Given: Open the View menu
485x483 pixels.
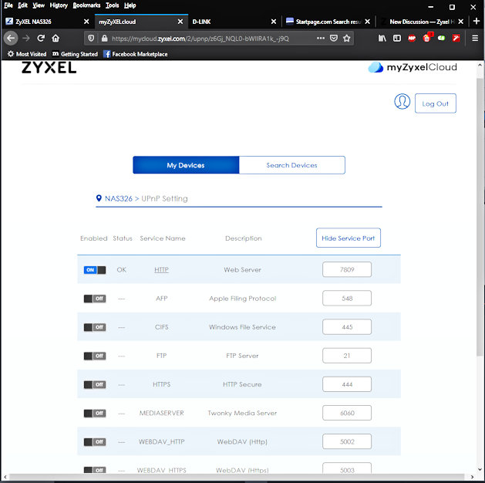Looking at the screenshot, I should [x=39, y=5].
